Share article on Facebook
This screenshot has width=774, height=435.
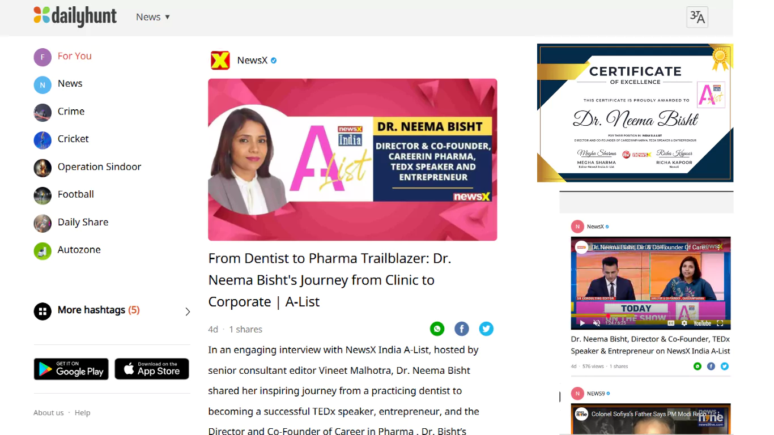[x=462, y=329]
